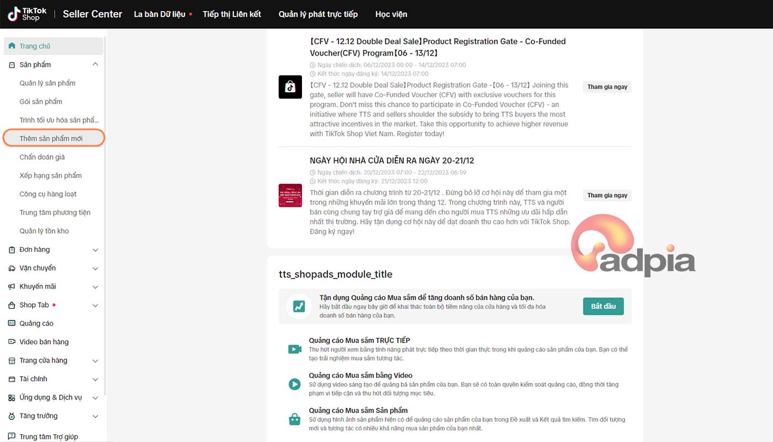The image size is (773, 442).
Task: Click the home icon beside Trang chủ
Action: pyautogui.click(x=12, y=46)
